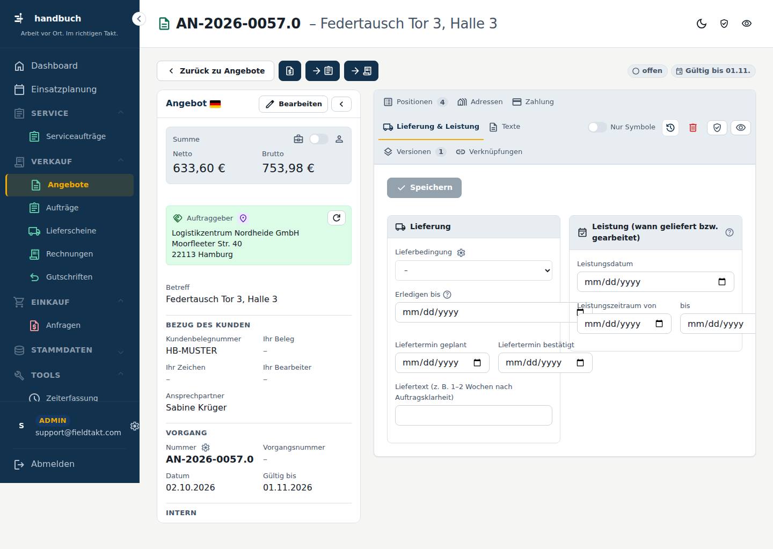
Task: Enable the Nur Symbole switch
Action: [597, 127]
